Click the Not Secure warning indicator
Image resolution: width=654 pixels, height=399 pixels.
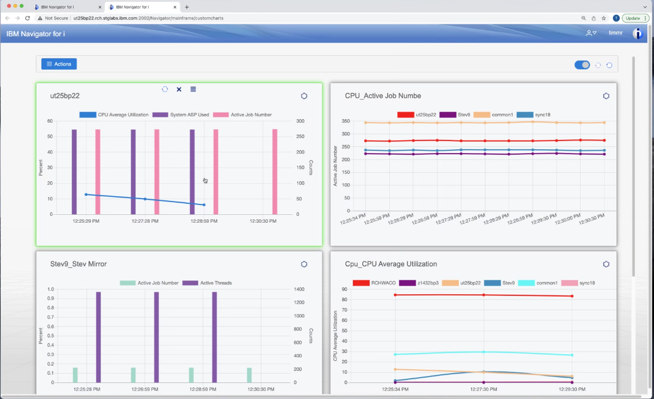(53, 18)
